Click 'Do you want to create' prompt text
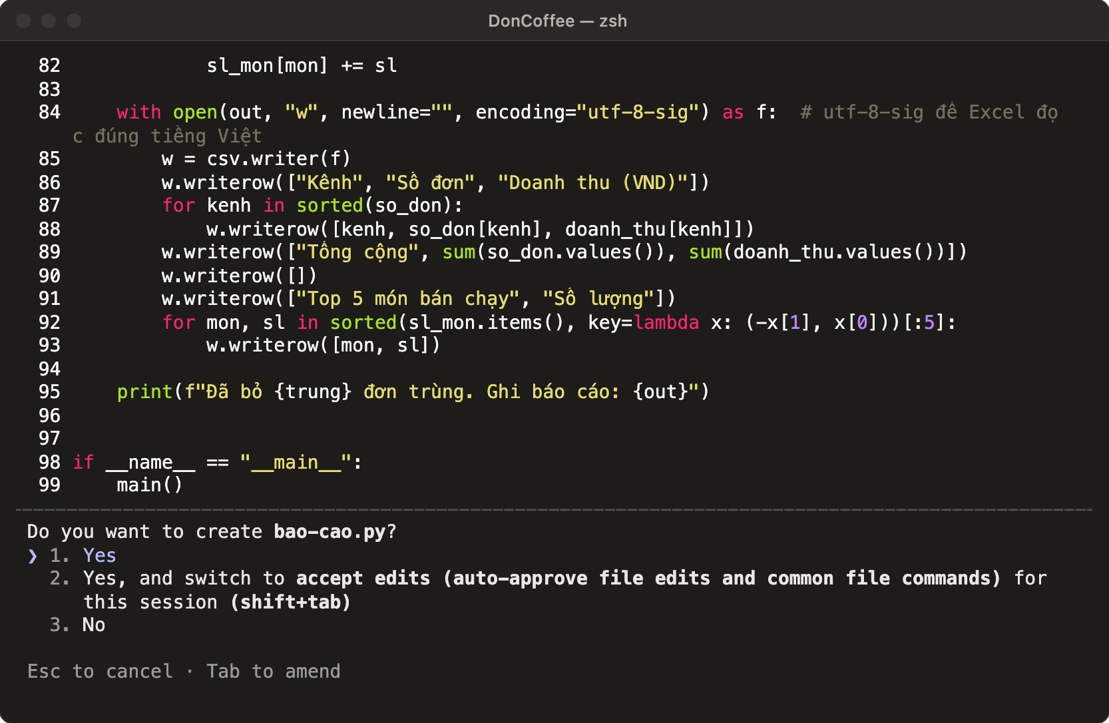The width and height of the screenshot is (1109, 723). [145, 531]
